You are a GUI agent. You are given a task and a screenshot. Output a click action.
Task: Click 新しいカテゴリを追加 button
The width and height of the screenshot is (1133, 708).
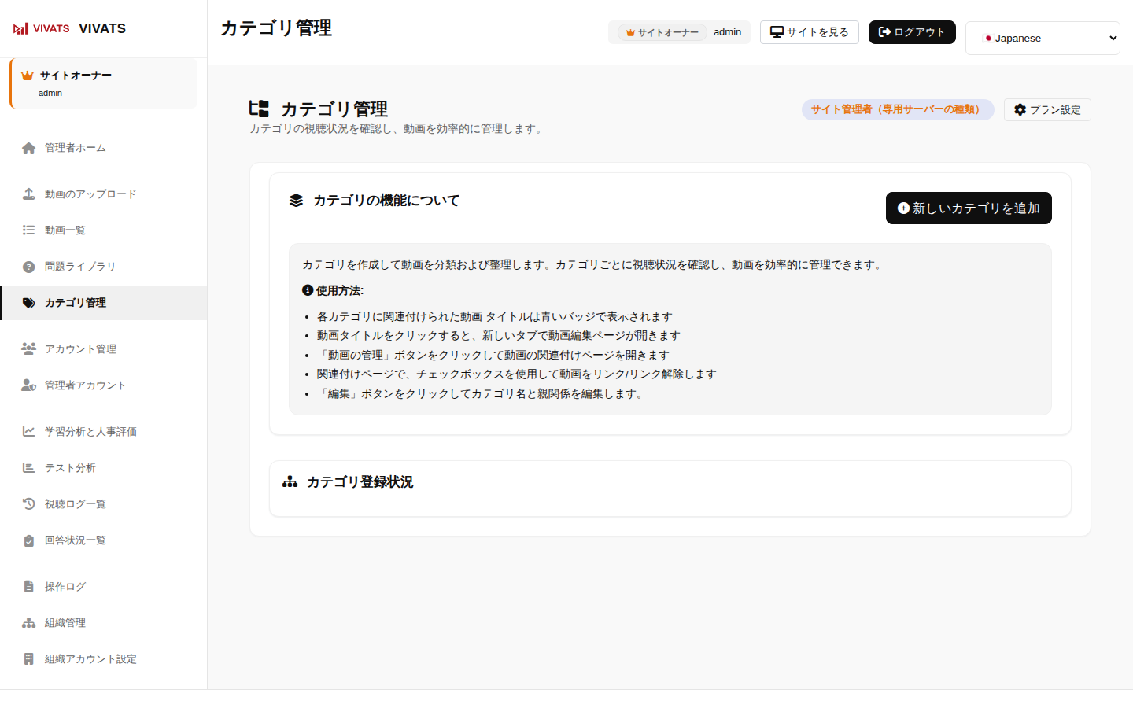pyautogui.click(x=969, y=208)
